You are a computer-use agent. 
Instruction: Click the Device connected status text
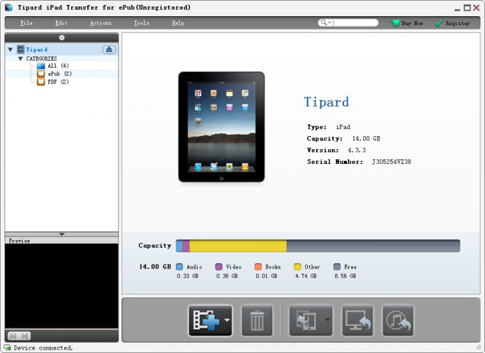tap(43, 348)
